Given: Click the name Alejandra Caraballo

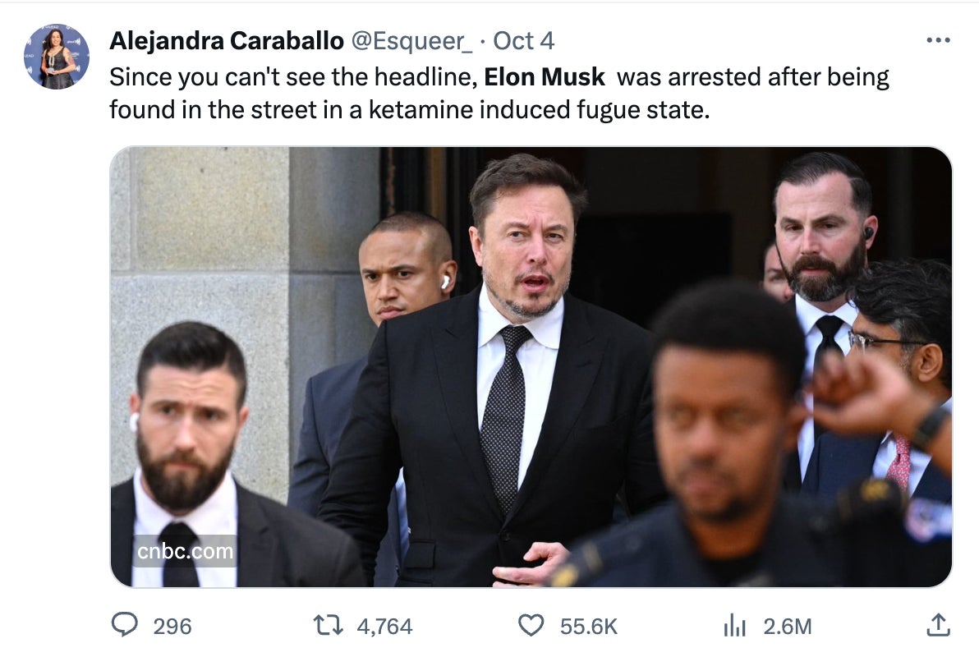Looking at the screenshot, I should pyautogui.click(x=210, y=39).
